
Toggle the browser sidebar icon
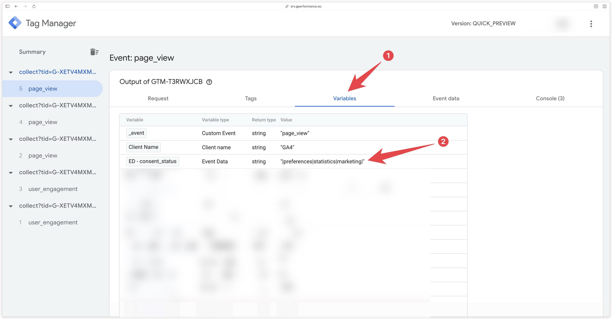7,6
